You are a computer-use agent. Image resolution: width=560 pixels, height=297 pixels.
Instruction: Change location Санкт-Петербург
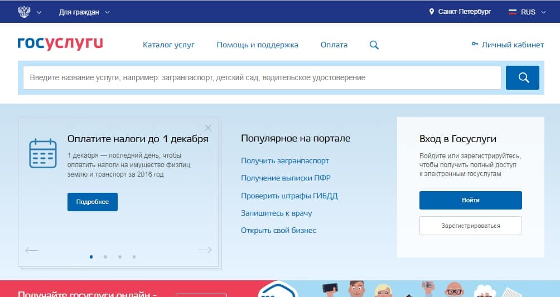coord(460,12)
